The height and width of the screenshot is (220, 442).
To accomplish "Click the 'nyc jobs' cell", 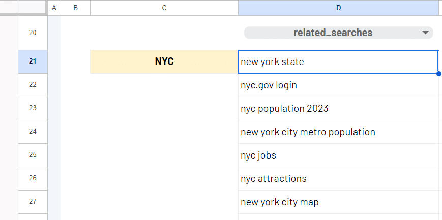I will 338,155.
